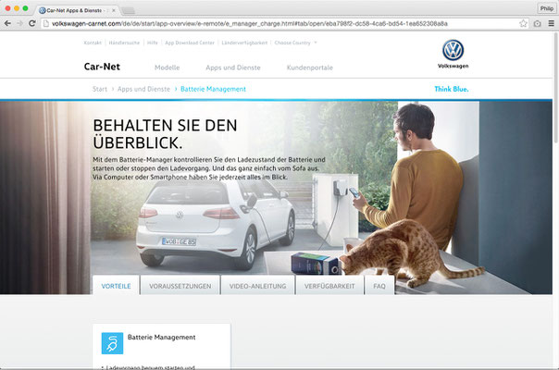The height and width of the screenshot is (370, 559).
Task: Go to Start in the breadcrumb
Action: click(100, 89)
